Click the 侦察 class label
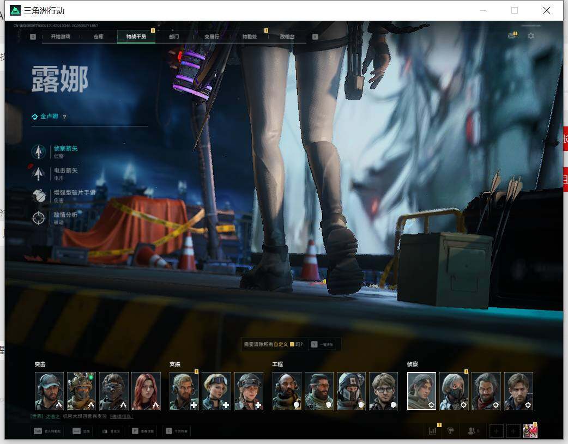568x444 pixels. pos(413,364)
